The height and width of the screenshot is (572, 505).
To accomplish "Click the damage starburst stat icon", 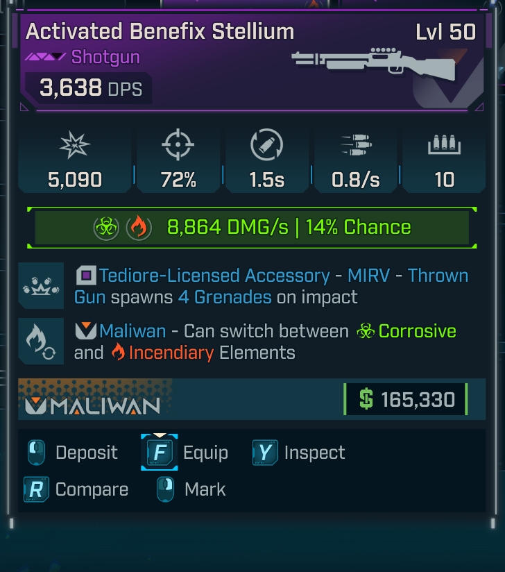I will (75, 145).
